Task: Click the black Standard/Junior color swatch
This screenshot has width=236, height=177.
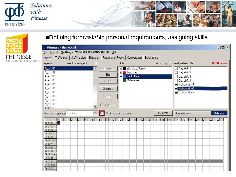Action: point(125,69)
